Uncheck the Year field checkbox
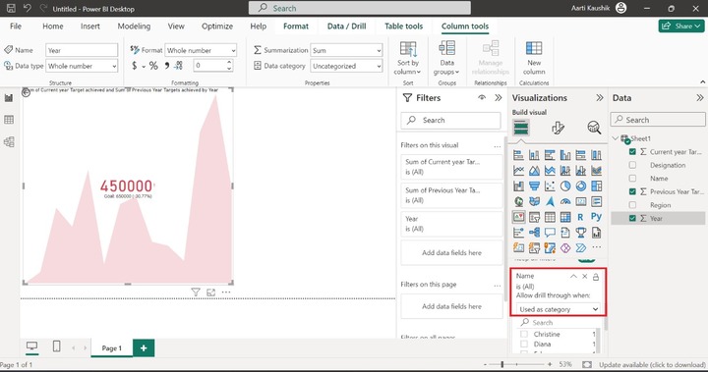Image resolution: width=708 pixels, height=372 pixels. pyautogui.click(x=632, y=218)
